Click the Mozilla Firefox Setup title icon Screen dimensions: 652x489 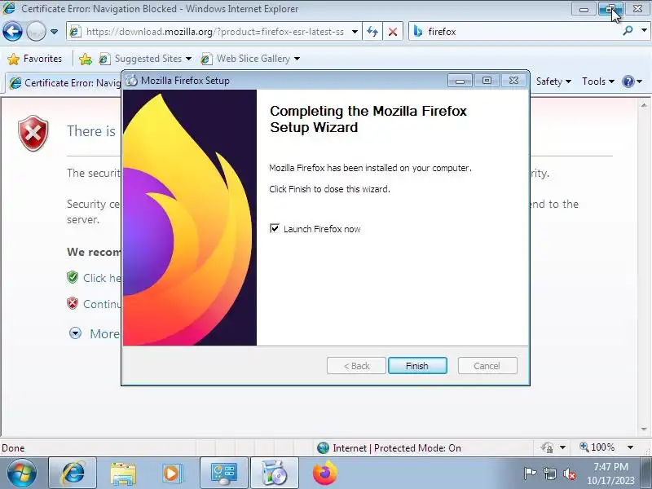pos(131,81)
